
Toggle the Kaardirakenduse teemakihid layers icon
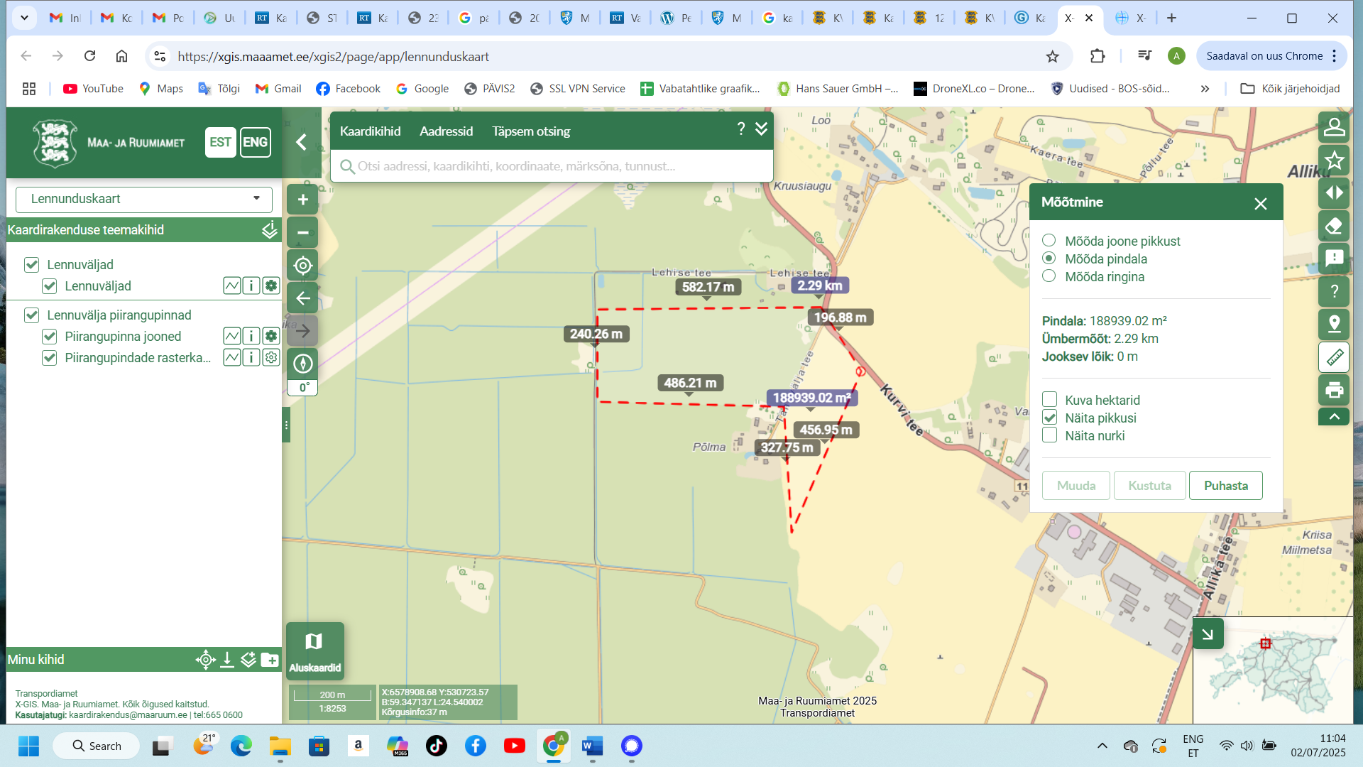click(x=270, y=229)
